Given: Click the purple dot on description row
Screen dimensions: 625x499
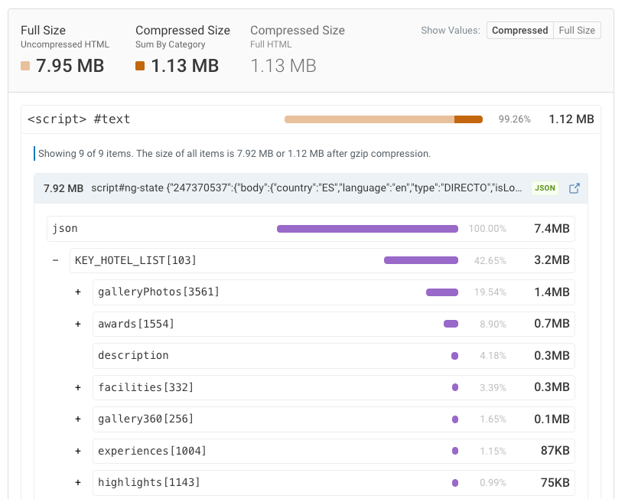Looking at the screenshot, I should point(454,355).
